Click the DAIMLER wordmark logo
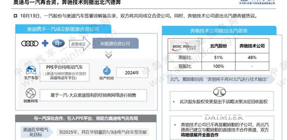 point(223,117)
